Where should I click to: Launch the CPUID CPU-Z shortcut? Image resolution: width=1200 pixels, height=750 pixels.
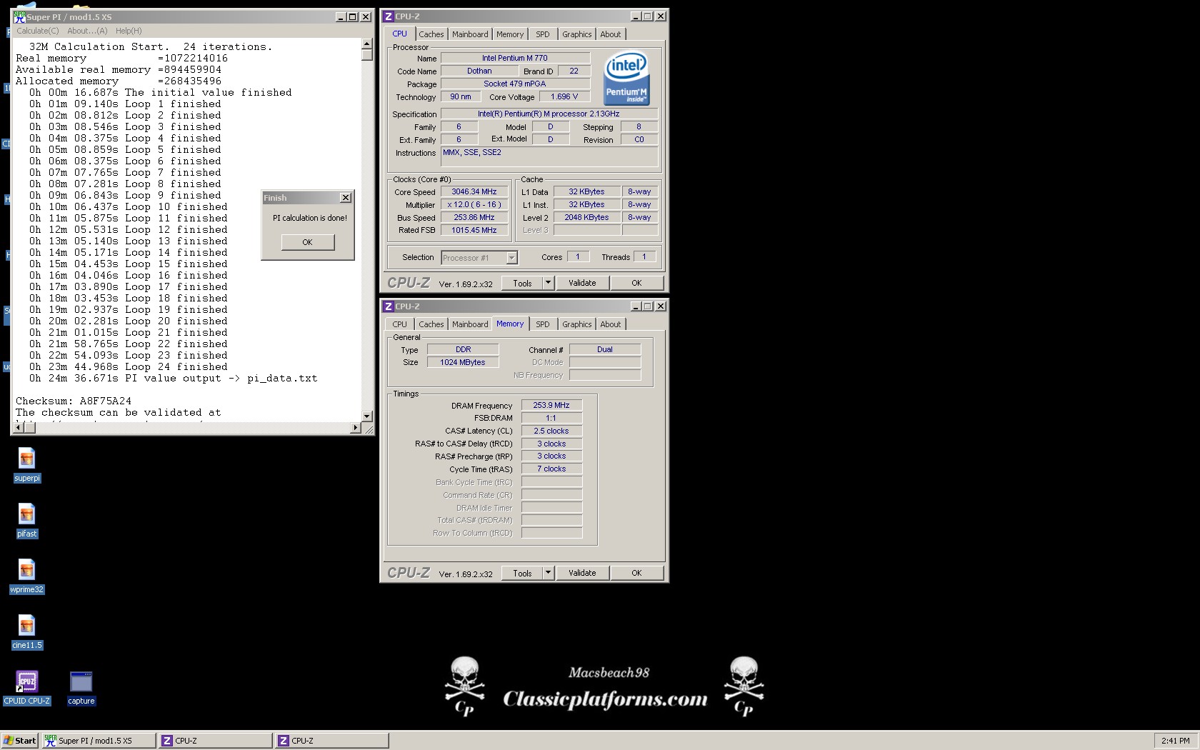[26, 687]
